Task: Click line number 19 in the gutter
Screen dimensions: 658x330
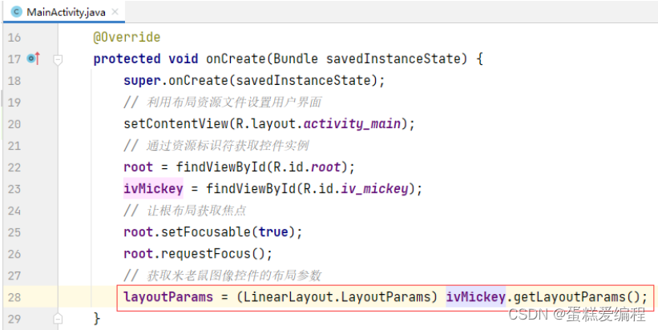Action: tap(14, 103)
